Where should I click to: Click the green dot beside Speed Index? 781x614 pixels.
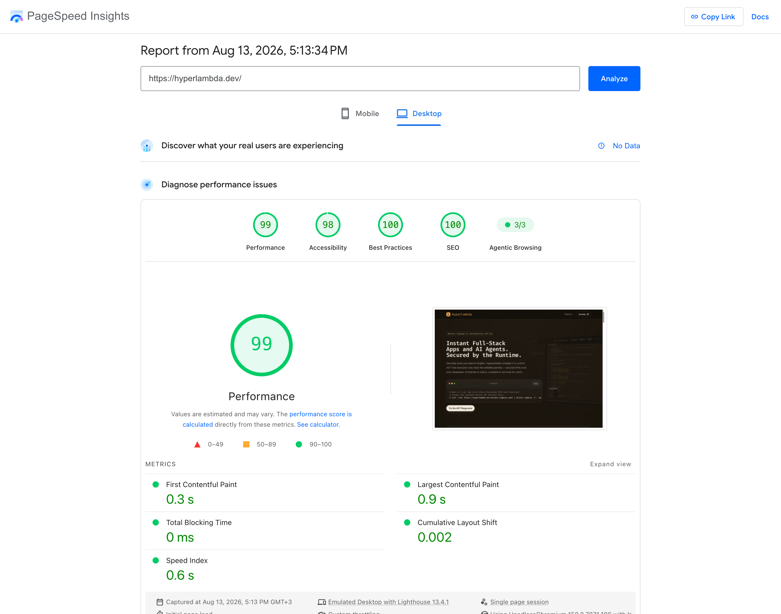[x=156, y=560]
